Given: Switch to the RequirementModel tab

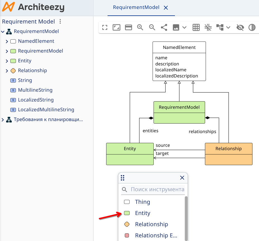Looking at the screenshot, I should pos(136,8).
